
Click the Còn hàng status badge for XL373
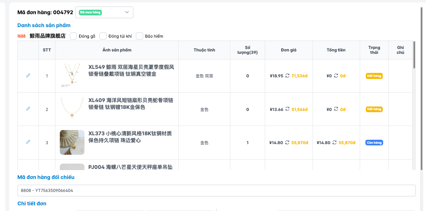click(x=374, y=143)
